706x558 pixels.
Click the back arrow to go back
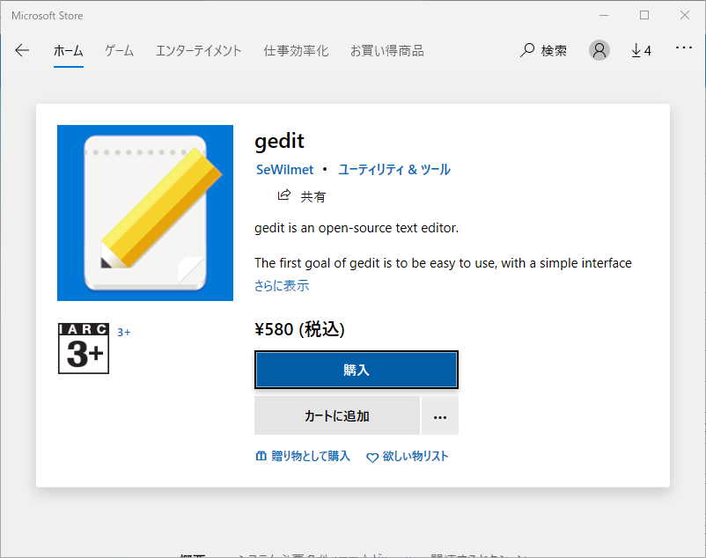tap(22, 50)
